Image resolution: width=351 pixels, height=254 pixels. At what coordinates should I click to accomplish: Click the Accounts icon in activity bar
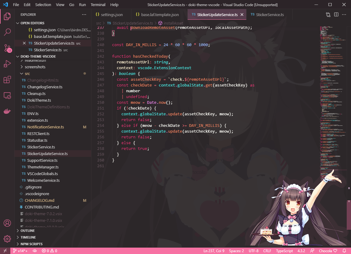coord(7,223)
